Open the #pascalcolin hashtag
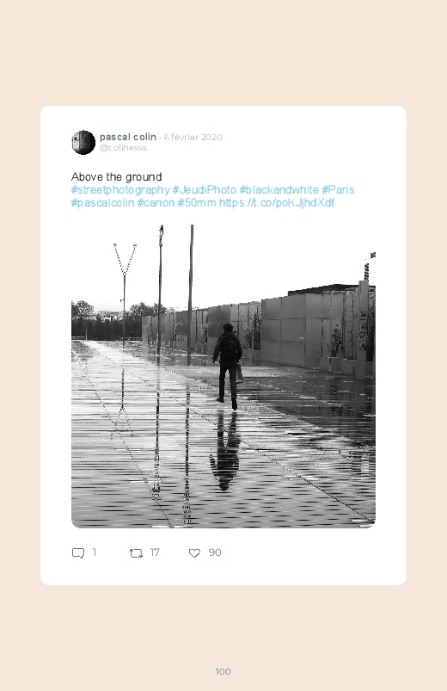This screenshot has width=447, height=691. pyautogui.click(x=102, y=203)
